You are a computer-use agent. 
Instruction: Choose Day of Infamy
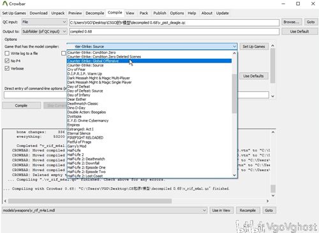click(149, 95)
